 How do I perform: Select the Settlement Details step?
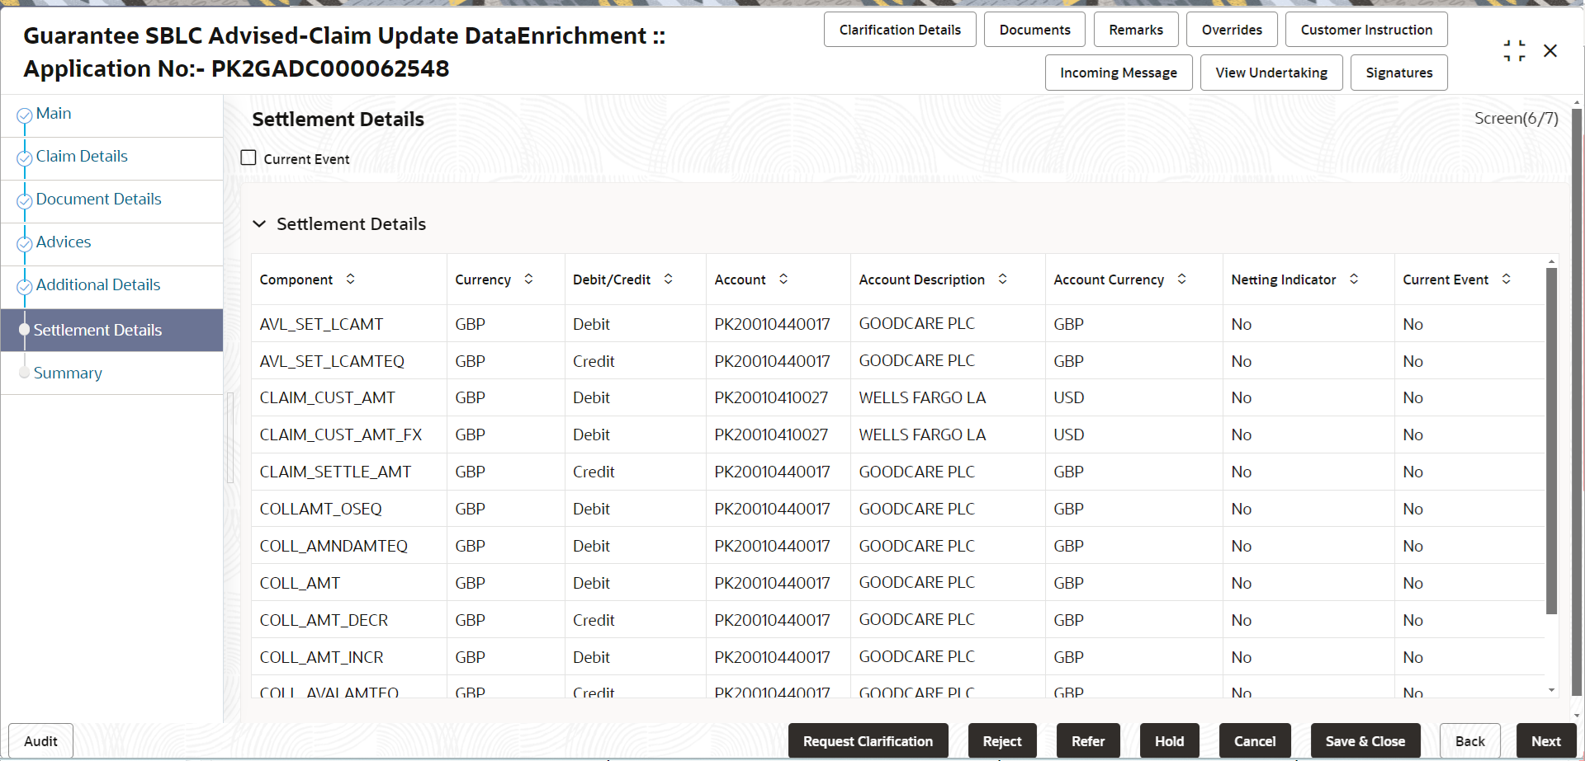coord(111,330)
